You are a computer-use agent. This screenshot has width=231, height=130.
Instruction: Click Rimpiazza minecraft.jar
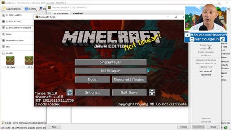click(206, 64)
